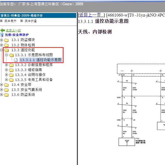This screenshot has width=165, height=165.
Task: Select tree item 13.3.2 诊断信息和程序
Action: point(34,65)
